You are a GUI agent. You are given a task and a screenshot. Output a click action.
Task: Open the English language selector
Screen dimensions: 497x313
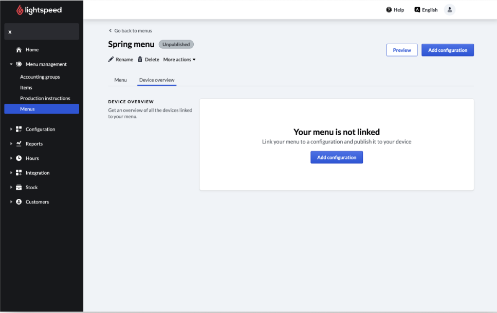point(426,10)
